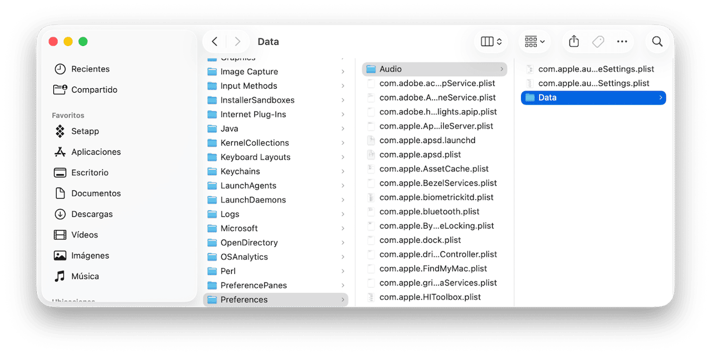
Task: Open the group-by options dropdown
Action: pos(534,41)
